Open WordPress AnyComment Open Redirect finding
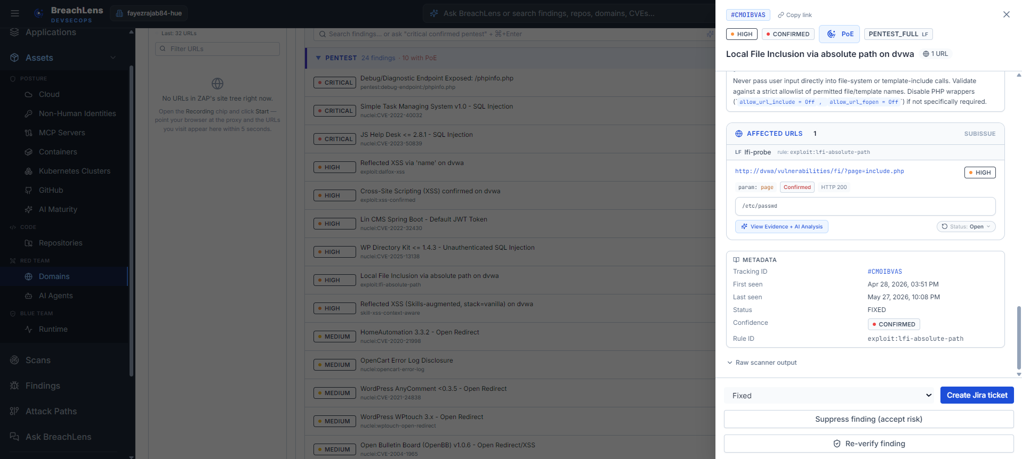Viewport: 1022px width, 459px height. [510, 393]
